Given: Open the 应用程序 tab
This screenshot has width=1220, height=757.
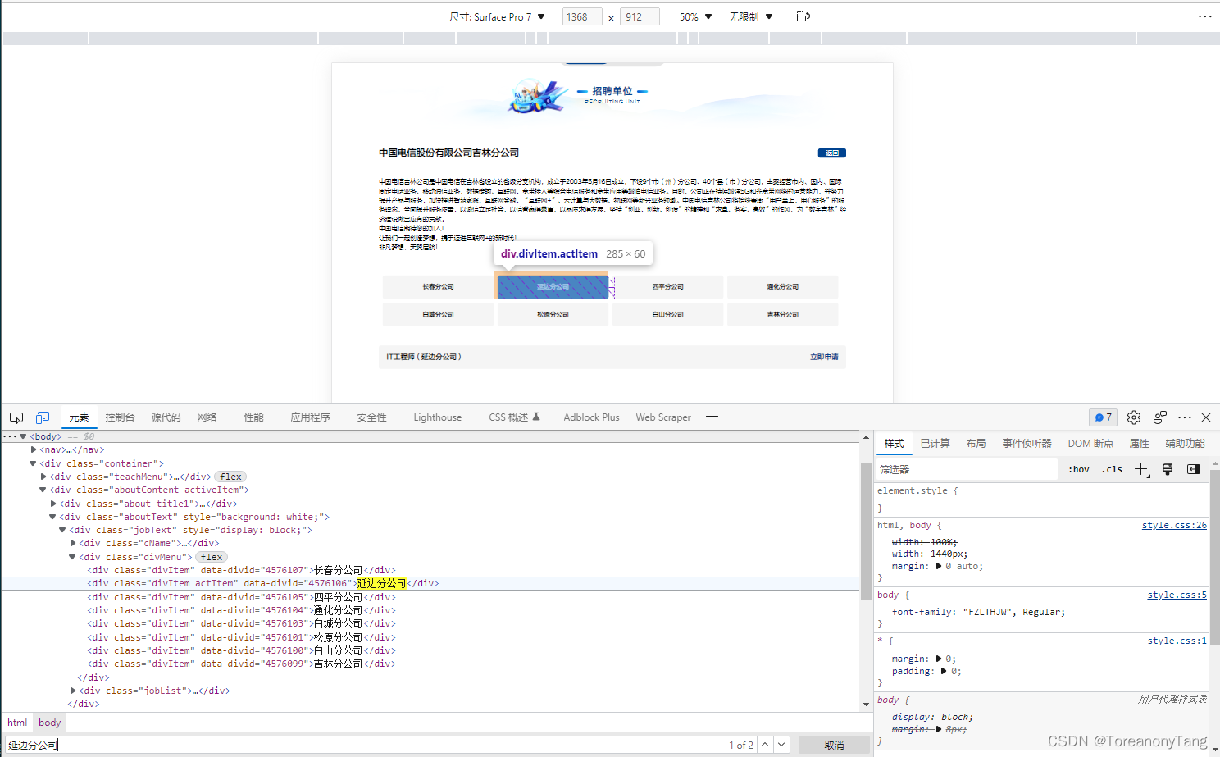Looking at the screenshot, I should point(310,417).
